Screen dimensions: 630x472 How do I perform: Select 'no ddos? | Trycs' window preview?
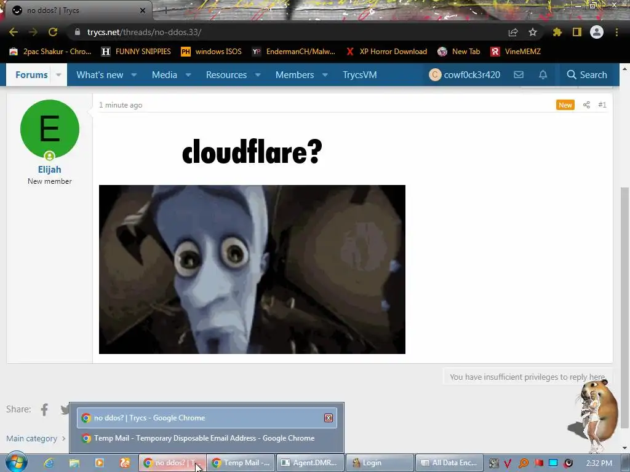click(207, 418)
